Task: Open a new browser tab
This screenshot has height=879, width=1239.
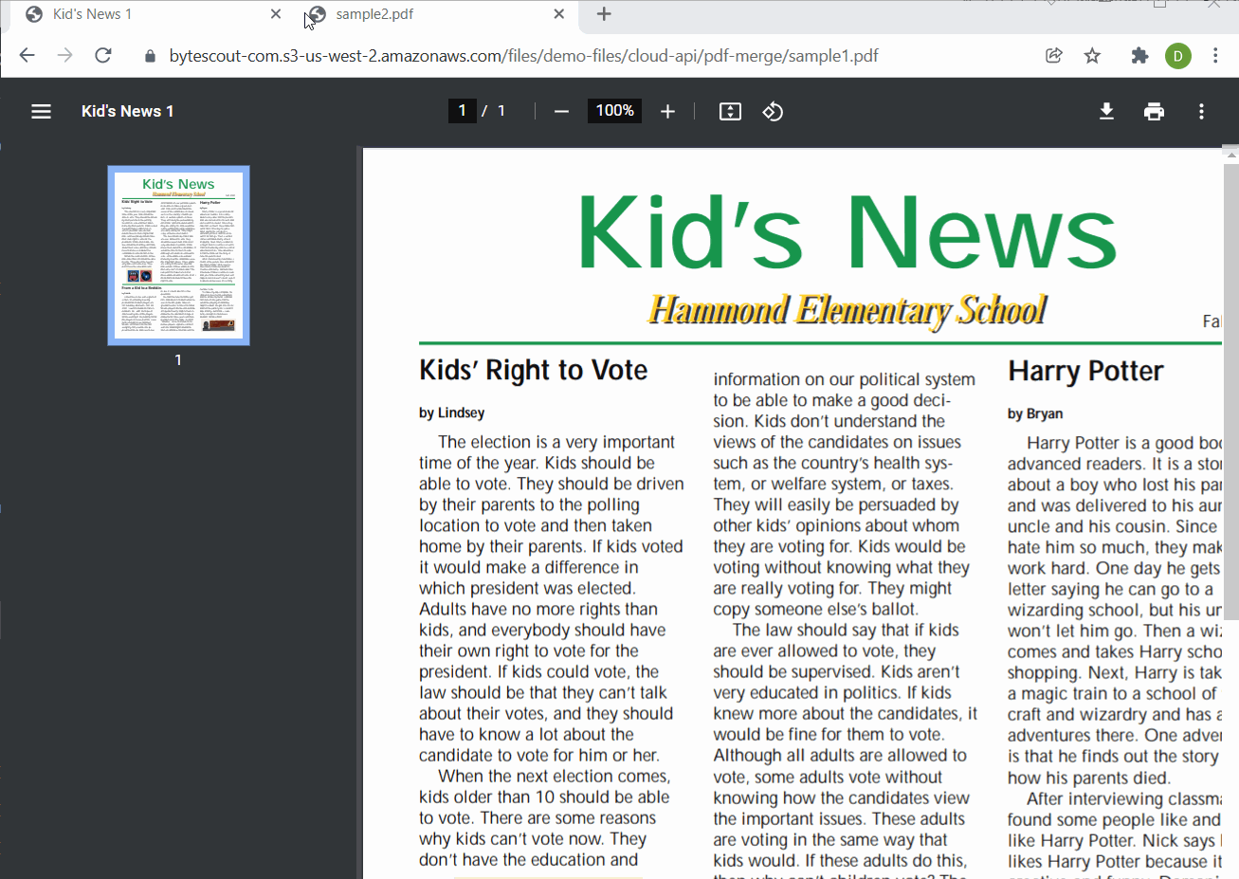Action: [x=604, y=14]
